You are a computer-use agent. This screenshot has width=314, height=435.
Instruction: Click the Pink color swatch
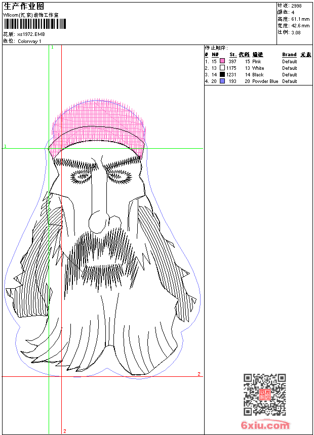point(222,61)
